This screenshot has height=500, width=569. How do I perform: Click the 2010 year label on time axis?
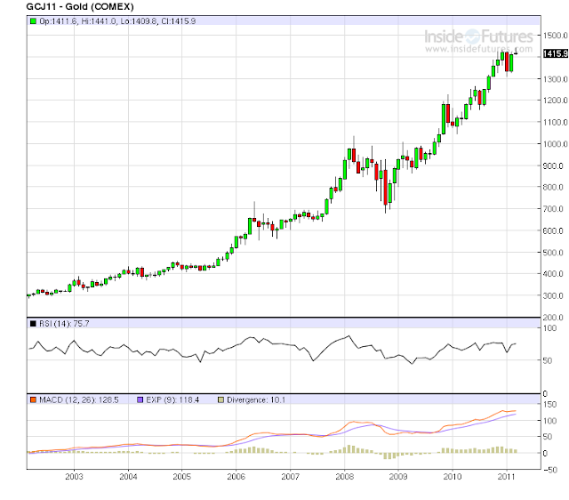(x=453, y=477)
